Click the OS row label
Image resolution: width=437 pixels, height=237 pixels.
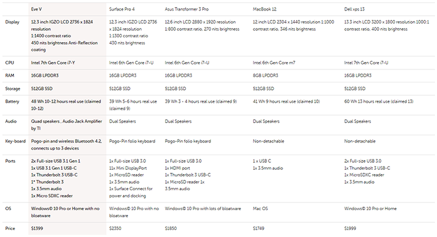pyautogui.click(x=9, y=207)
